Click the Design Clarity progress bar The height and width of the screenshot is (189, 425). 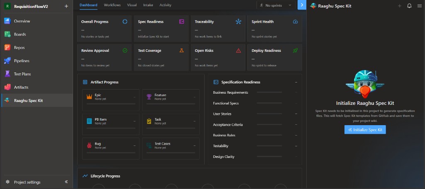[269, 157]
